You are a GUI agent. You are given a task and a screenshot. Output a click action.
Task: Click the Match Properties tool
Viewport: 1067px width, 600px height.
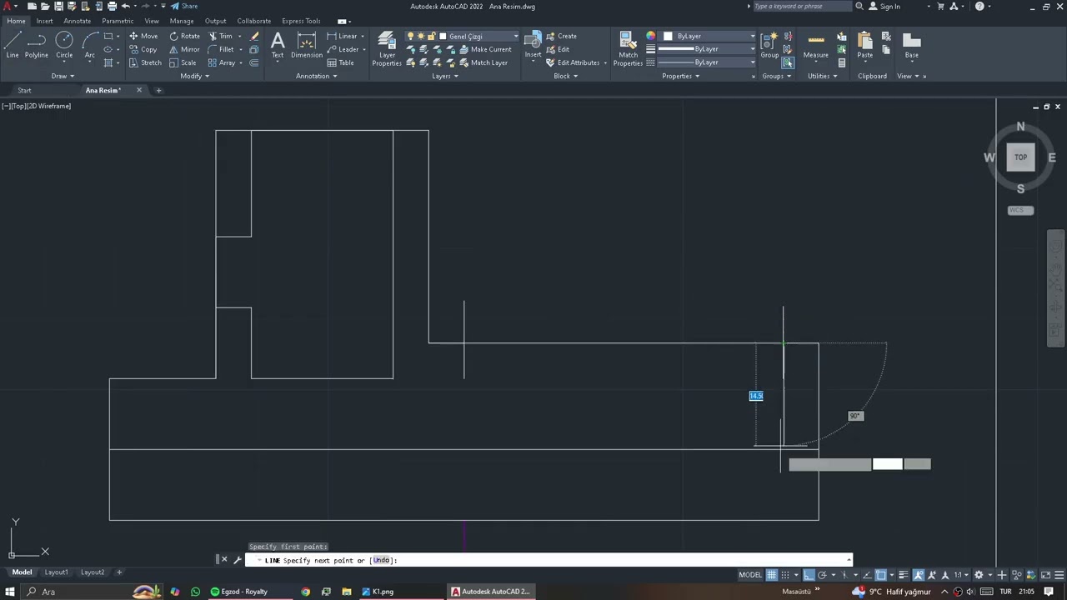pyautogui.click(x=628, y=49)
